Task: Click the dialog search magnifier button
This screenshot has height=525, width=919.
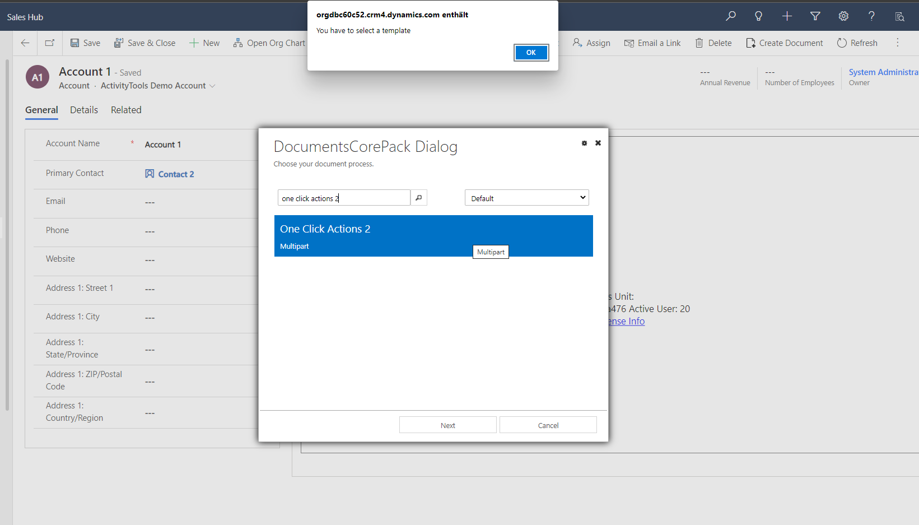Action: point(418,198)
